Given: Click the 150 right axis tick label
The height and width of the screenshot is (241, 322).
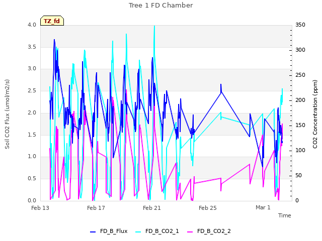Looking at the screenshot, I should pos(300,126).
